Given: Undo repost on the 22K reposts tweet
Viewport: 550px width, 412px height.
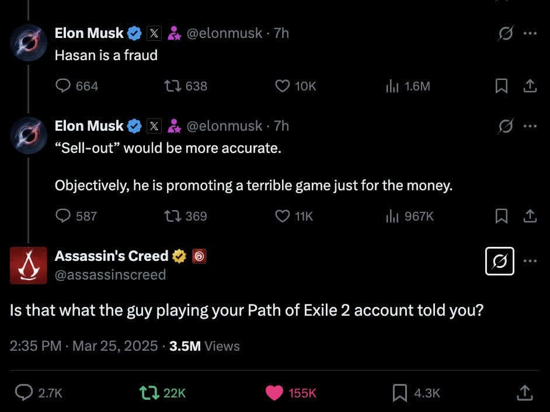Looking at the screenshot, I should [x=149, y=393].
